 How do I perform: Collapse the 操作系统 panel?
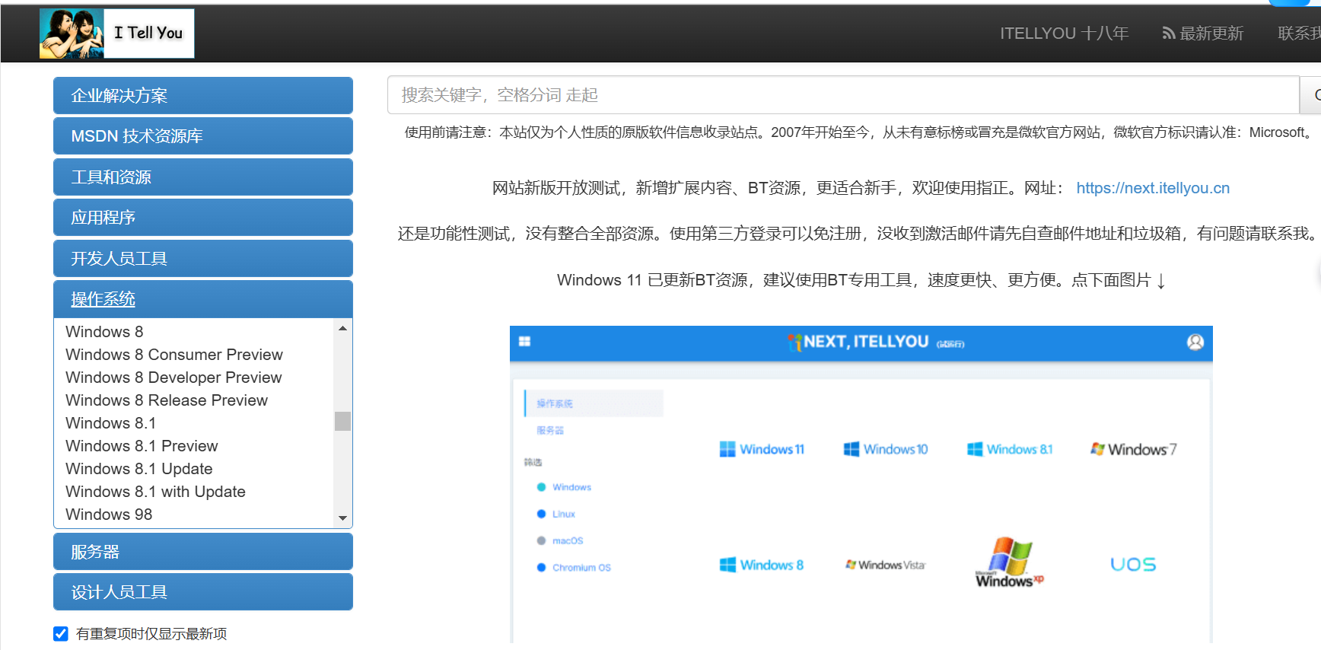pyautogui.click(x=203, y=299)
